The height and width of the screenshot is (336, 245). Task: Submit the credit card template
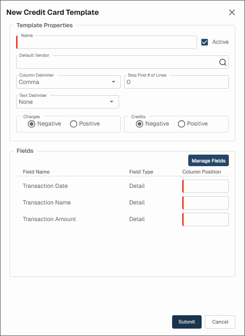pyautogui.click(x=187, y=322)
